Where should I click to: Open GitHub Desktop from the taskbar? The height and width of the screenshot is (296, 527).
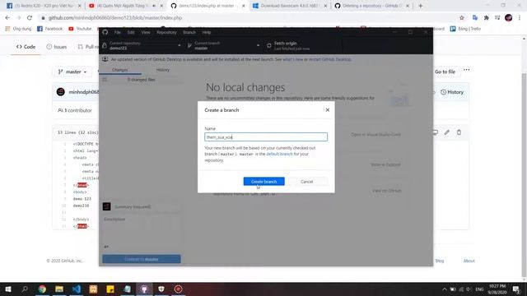[144, 289]
